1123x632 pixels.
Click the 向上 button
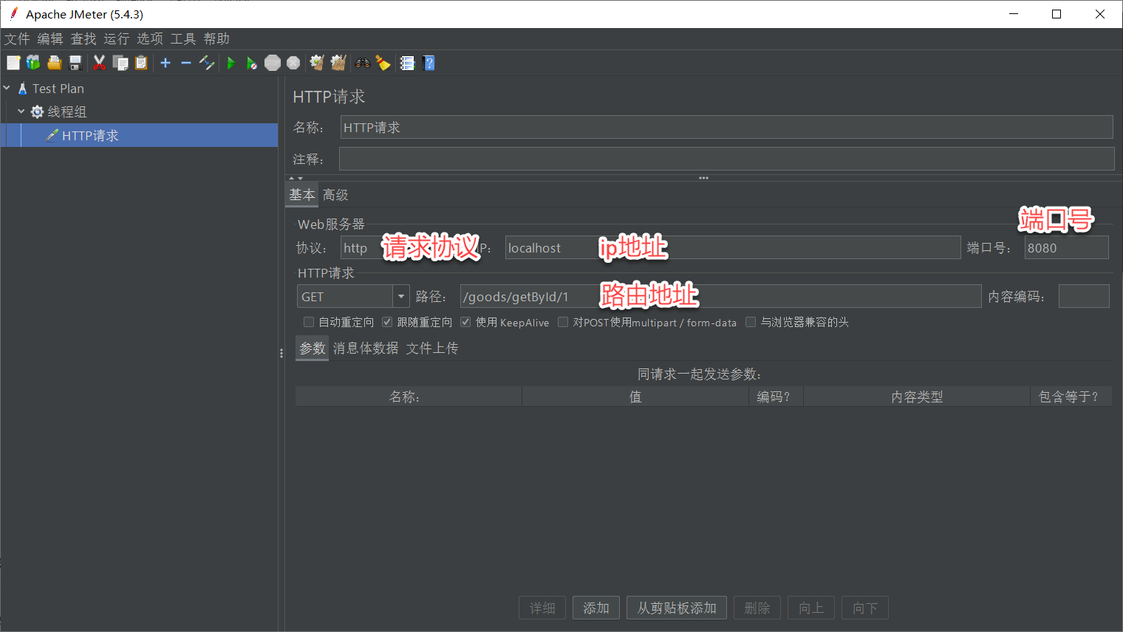tap(811, 608)
